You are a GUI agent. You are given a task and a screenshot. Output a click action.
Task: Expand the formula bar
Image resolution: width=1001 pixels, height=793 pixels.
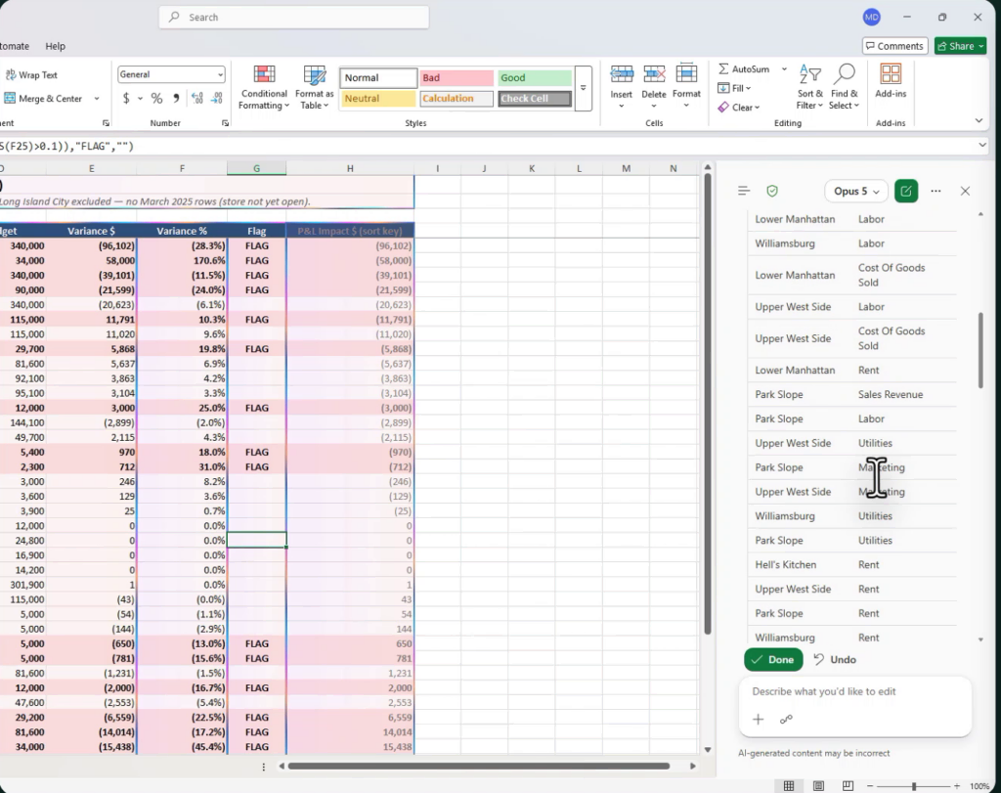pos(982,146)
